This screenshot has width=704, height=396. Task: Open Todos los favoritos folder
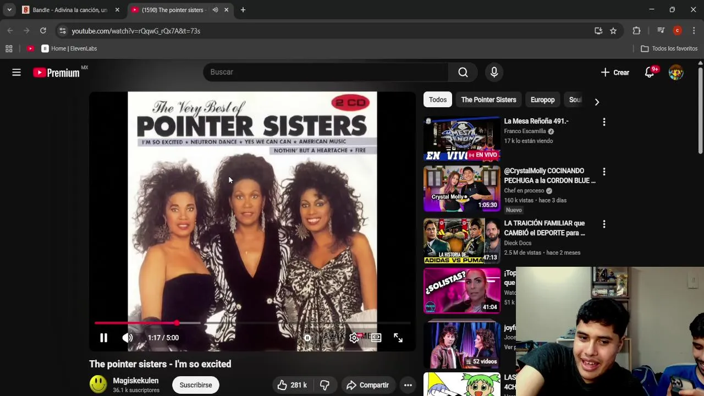(x=669, y=48)
